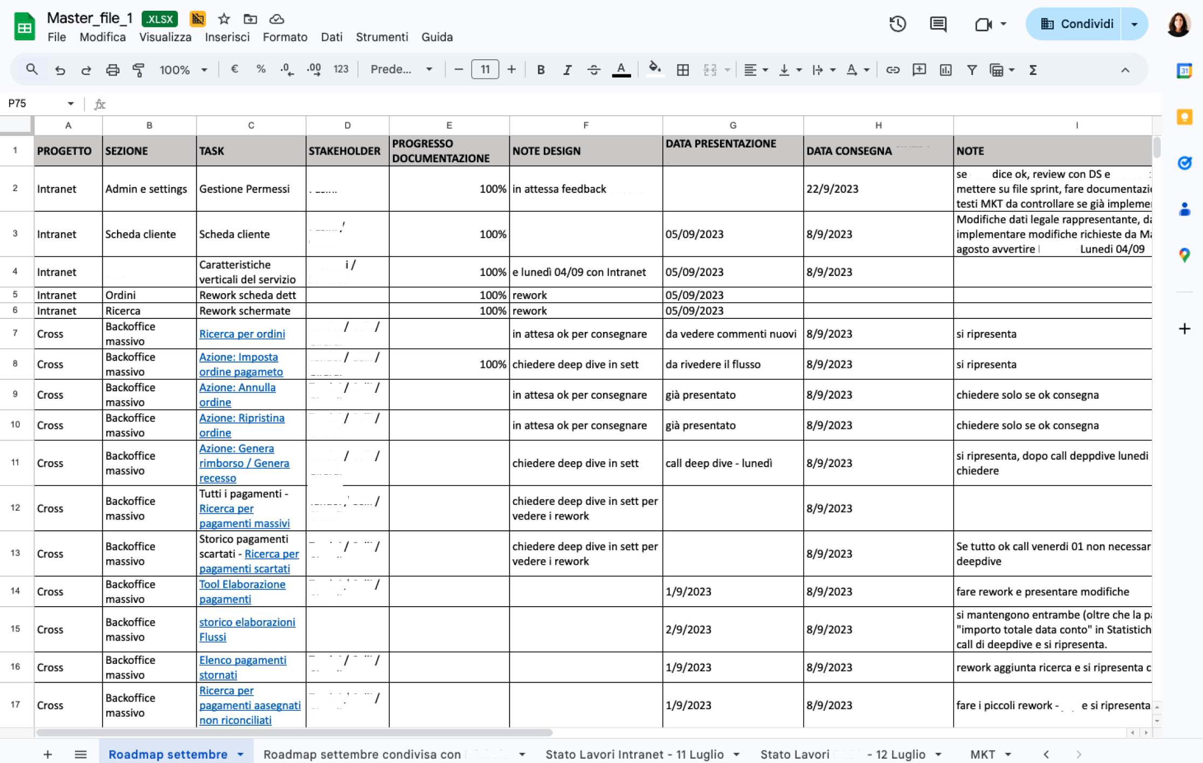The image size is (1203, 763).
Task: Open the fill color bucket picker
Action: tap(654, 70)
